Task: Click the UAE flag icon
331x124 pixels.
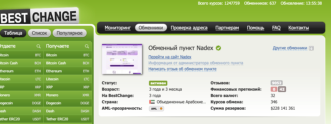Action: (x=152, y=102)
